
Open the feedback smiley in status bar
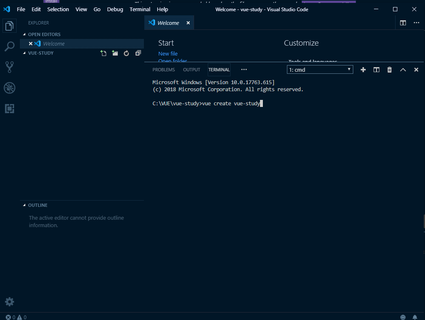tap(403, 317)
